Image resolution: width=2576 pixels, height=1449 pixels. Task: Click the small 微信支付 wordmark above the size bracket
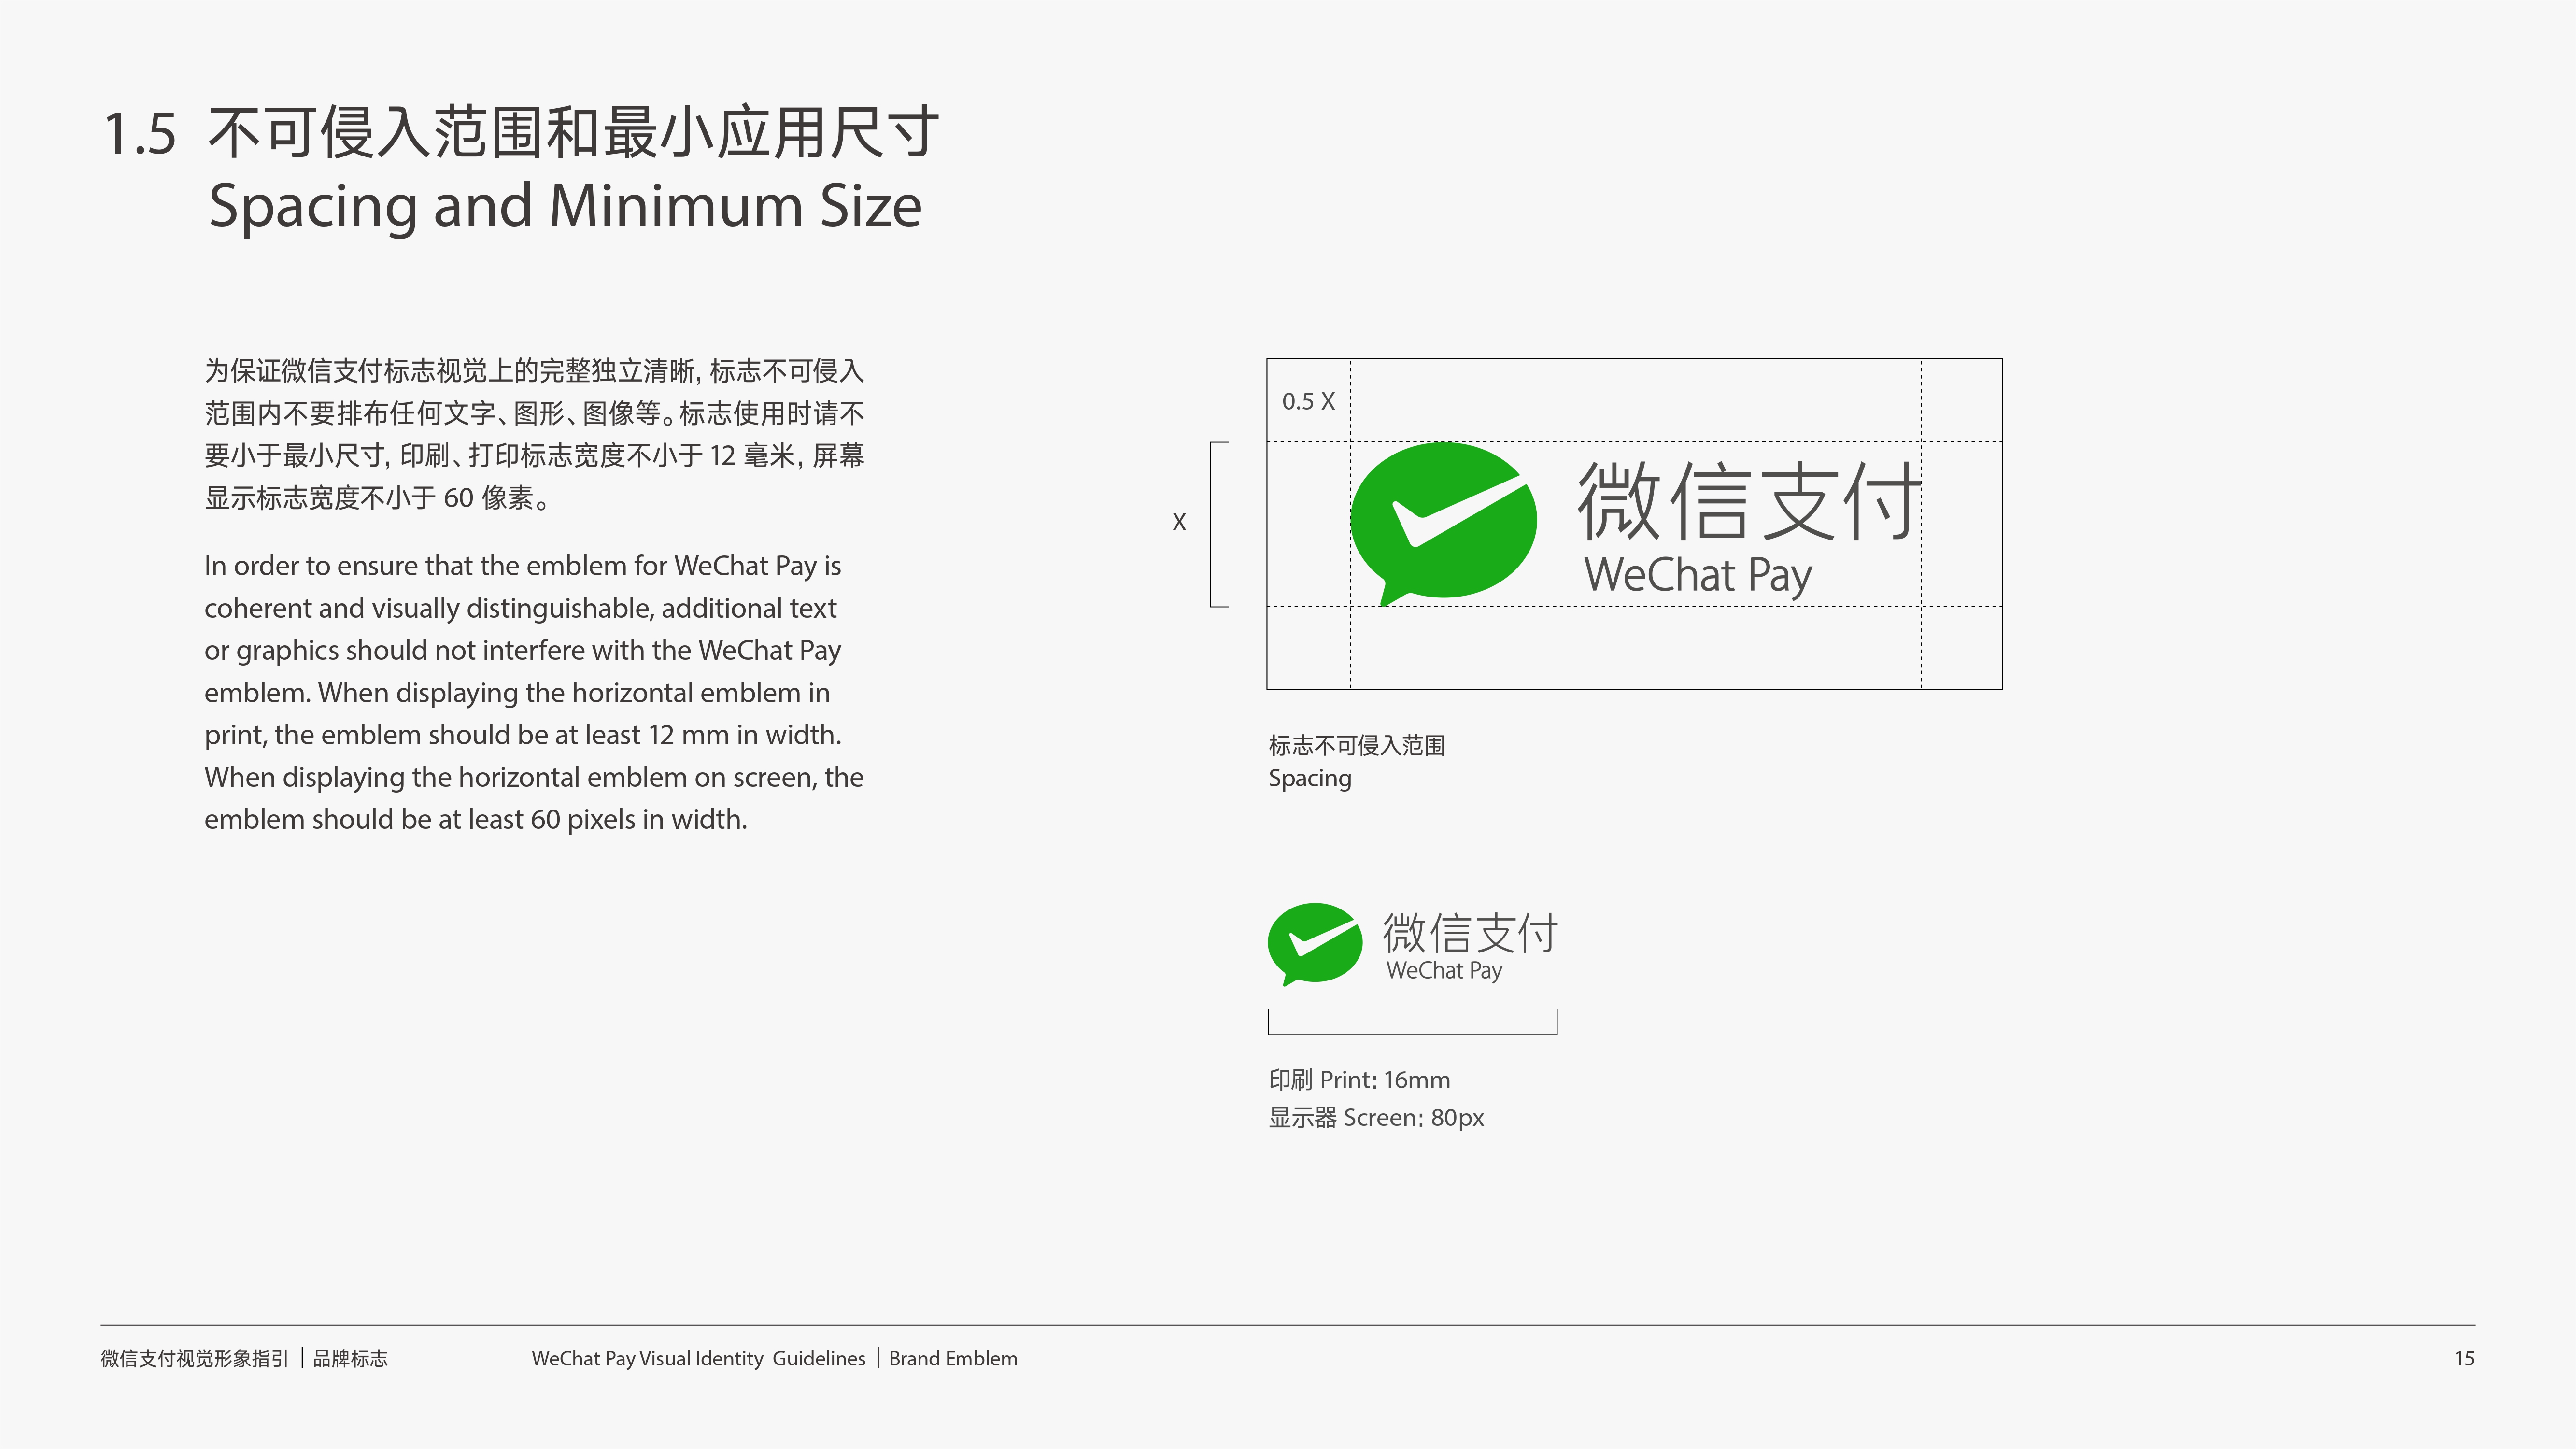point(1470,932)
